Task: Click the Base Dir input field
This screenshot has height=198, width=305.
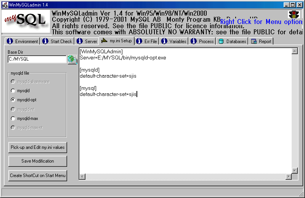Action: pyautogui.click(x=37, y=59)
